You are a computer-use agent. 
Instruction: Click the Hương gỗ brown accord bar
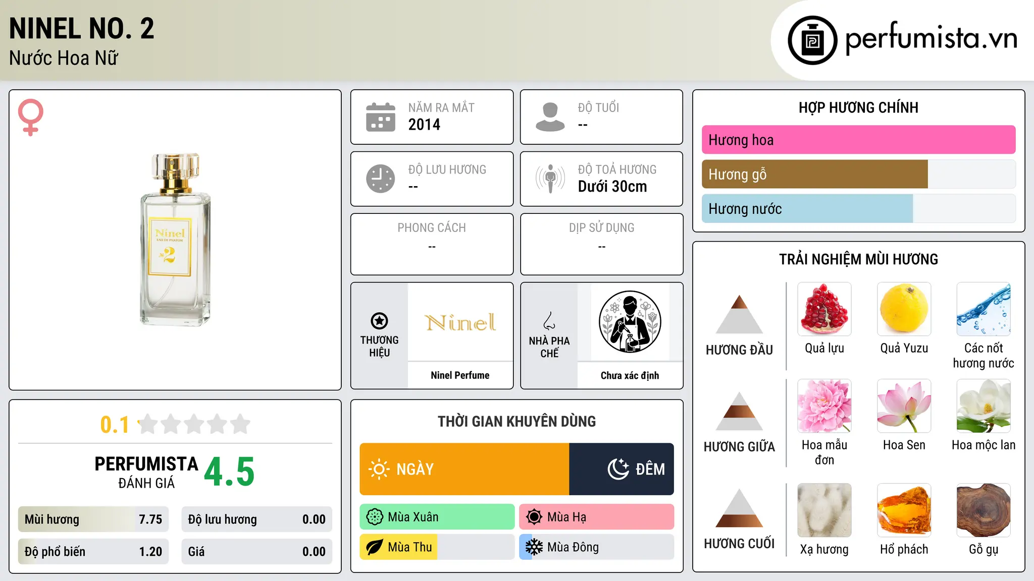point(815,175)
